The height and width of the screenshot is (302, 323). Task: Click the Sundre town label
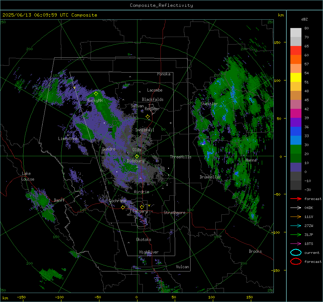click(109, 149)
